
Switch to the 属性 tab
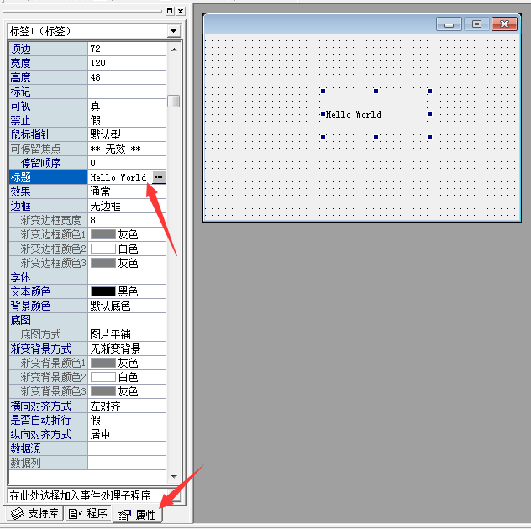tap(138, 515)
